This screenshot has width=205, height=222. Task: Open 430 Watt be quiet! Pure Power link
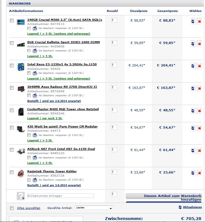click(x=62, y=126)
